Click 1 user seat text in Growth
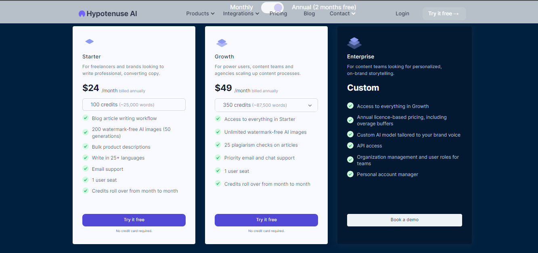The height and width of the screenshot is (253, 538). [x=237, y=171]
